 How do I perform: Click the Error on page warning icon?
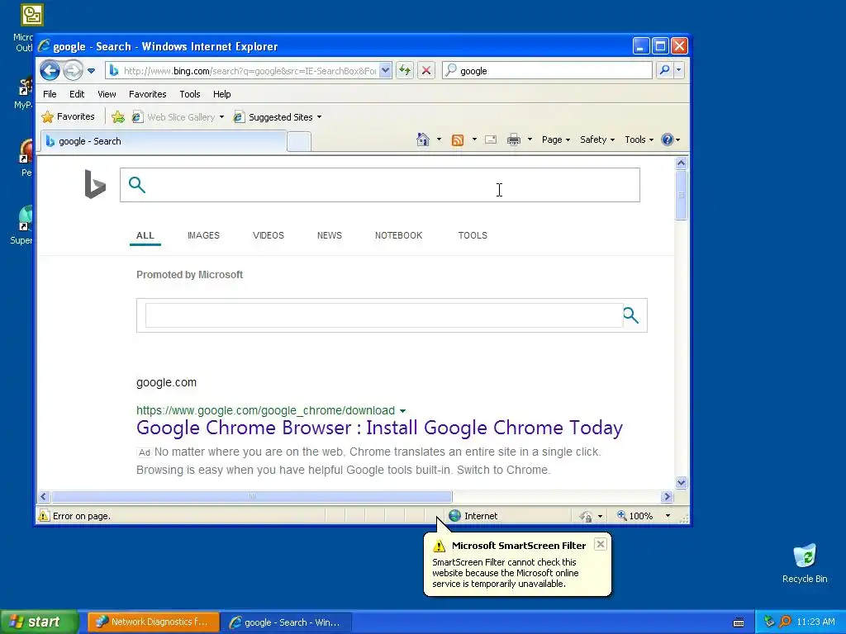pos(44,516)
